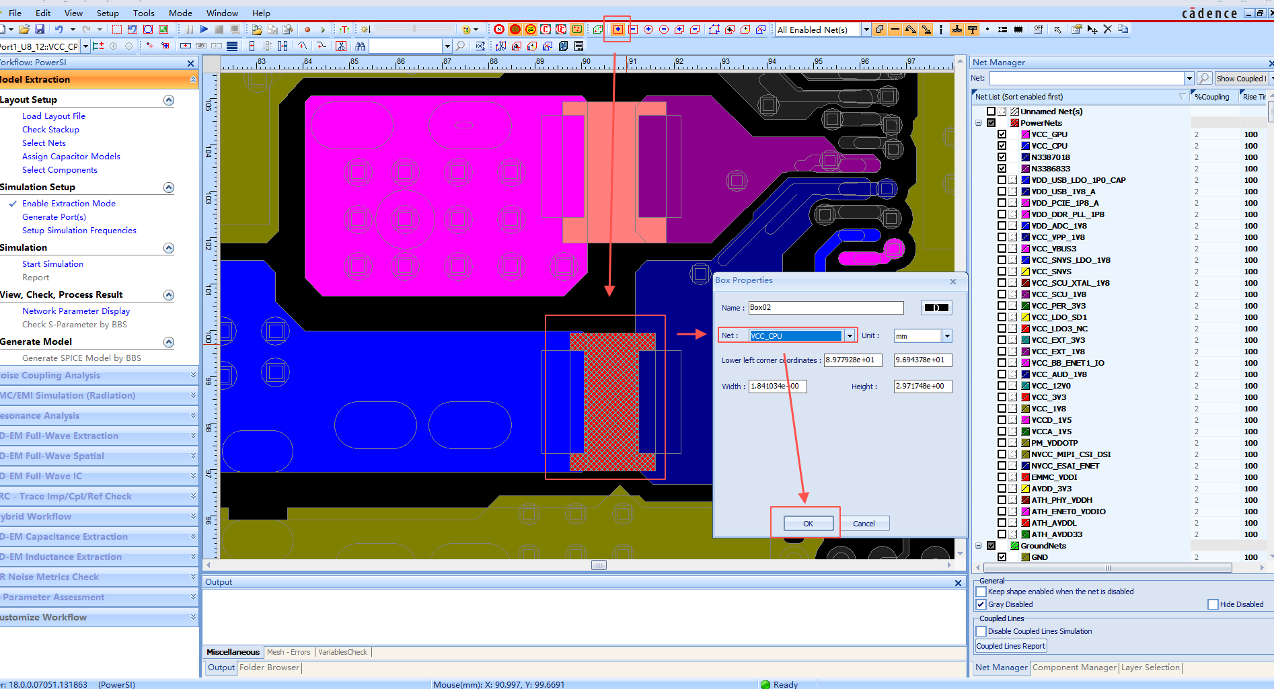Image resolution: width=1274 pixels, height=689 pixels.
Task: Click the open file folder icon
Action: coord(24,30)
